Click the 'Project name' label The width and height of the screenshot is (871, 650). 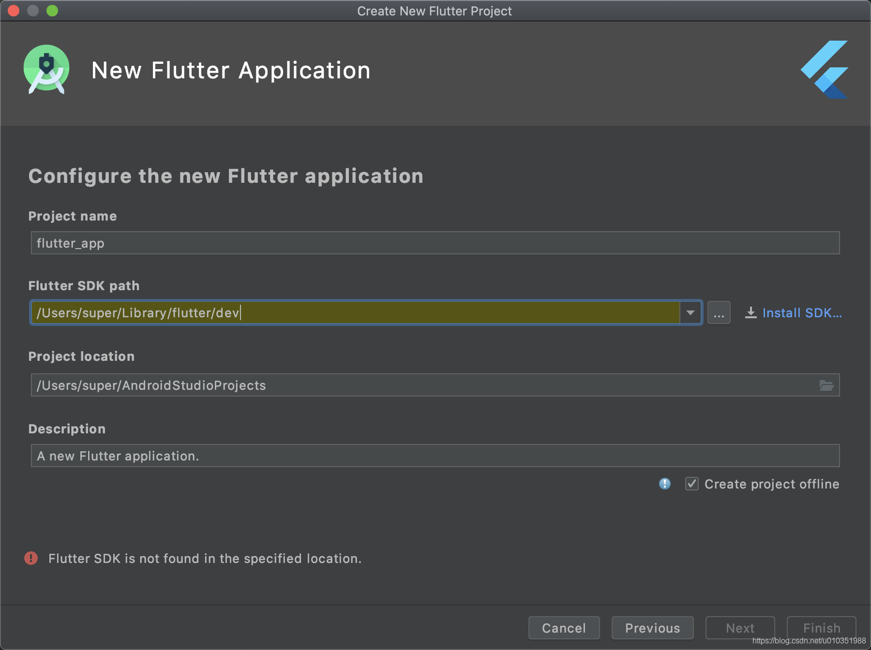(x=73, y=216)
